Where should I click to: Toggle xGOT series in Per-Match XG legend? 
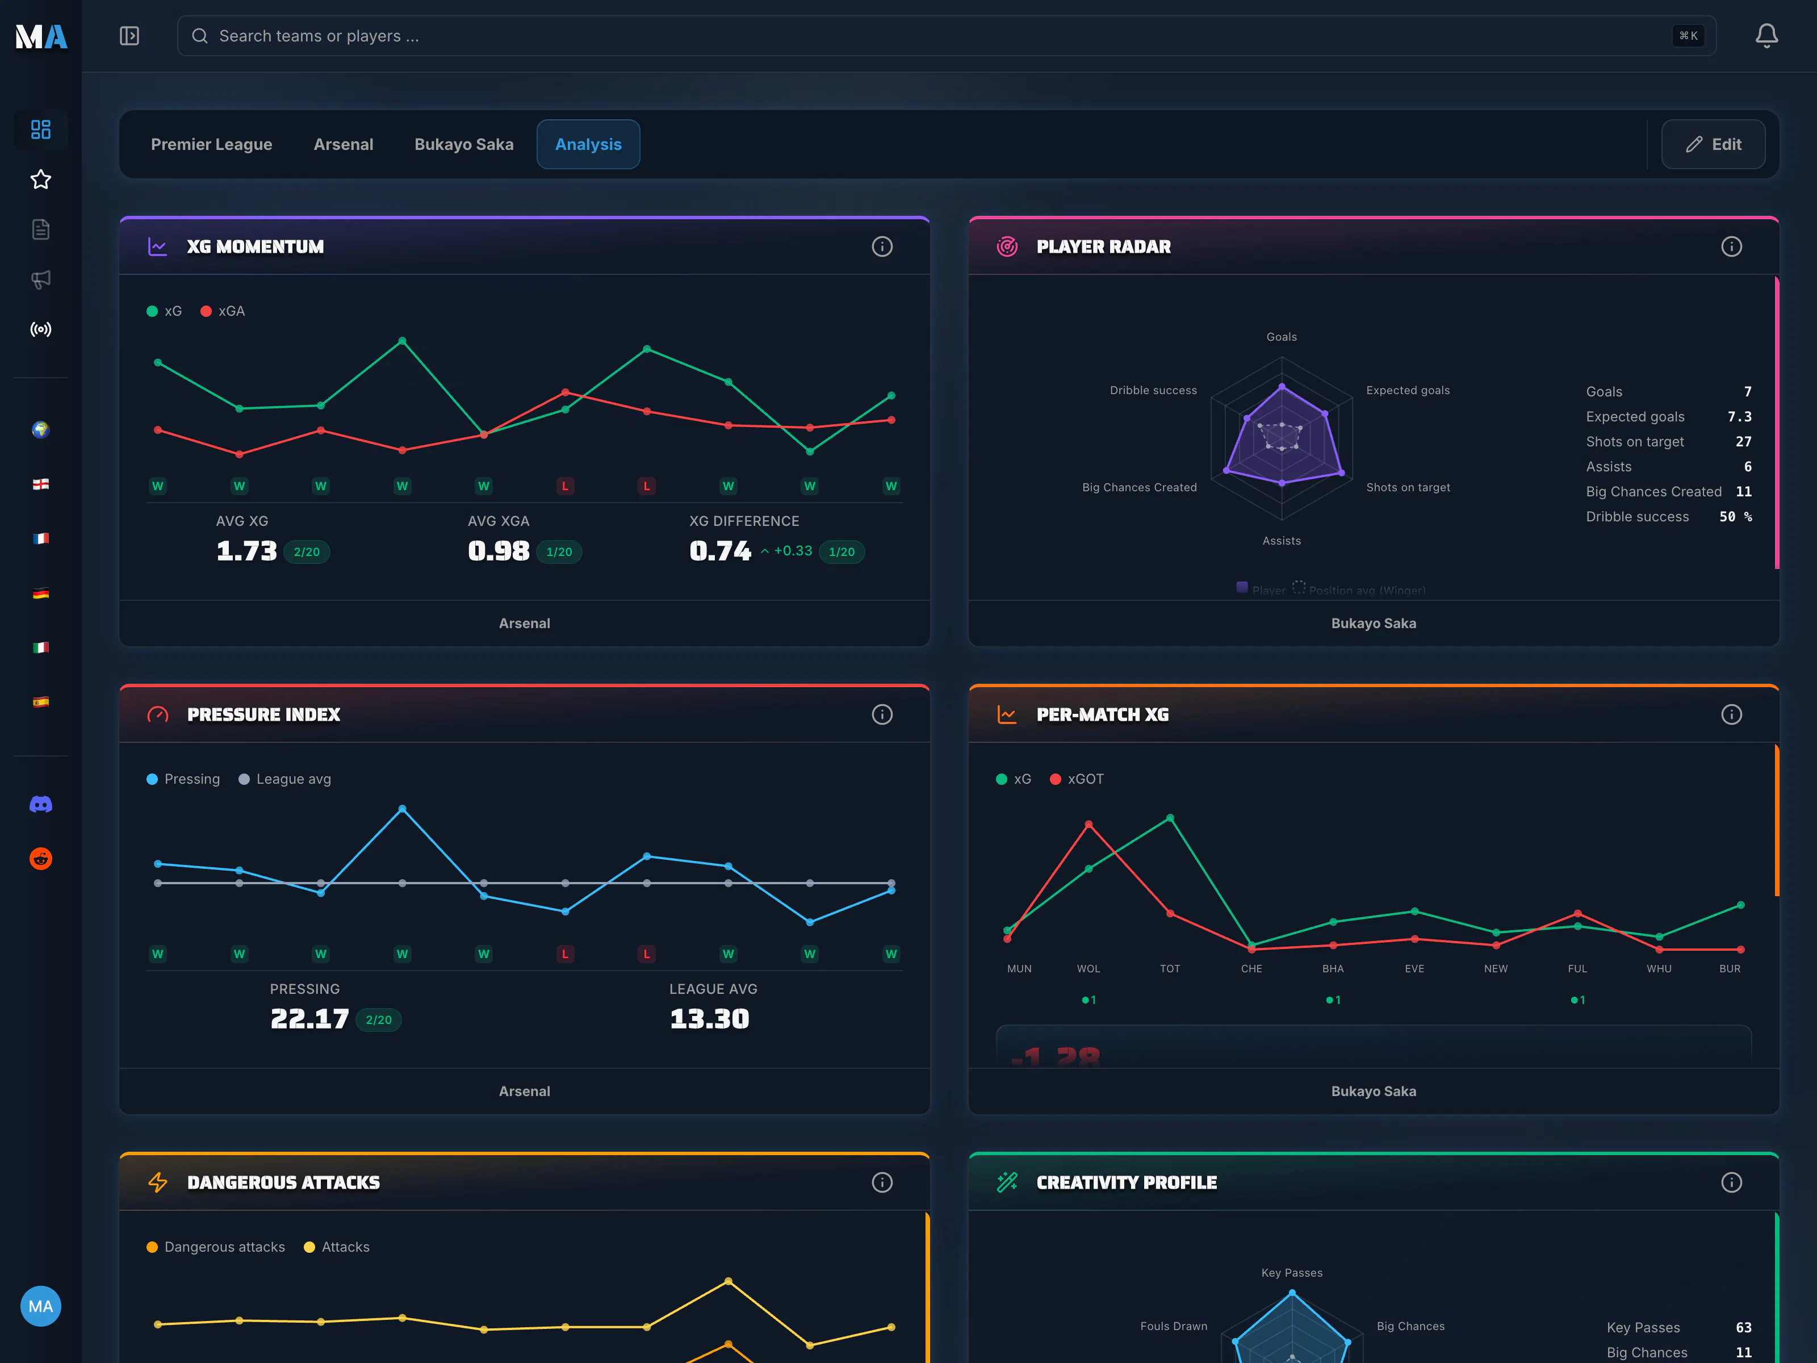1077,779
